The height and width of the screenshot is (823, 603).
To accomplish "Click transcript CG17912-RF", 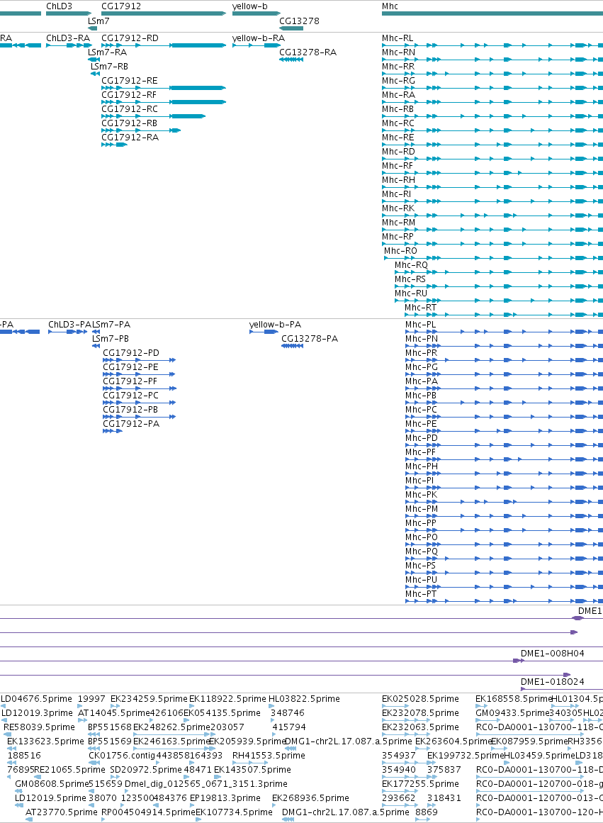I will pos(128,95).
